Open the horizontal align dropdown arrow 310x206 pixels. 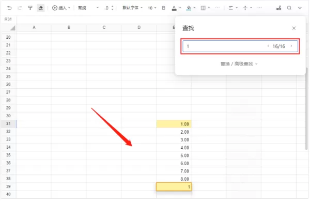237,8
